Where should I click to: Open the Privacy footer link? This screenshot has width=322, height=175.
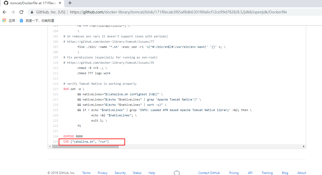pyautogui.click(x=102, y=173)
